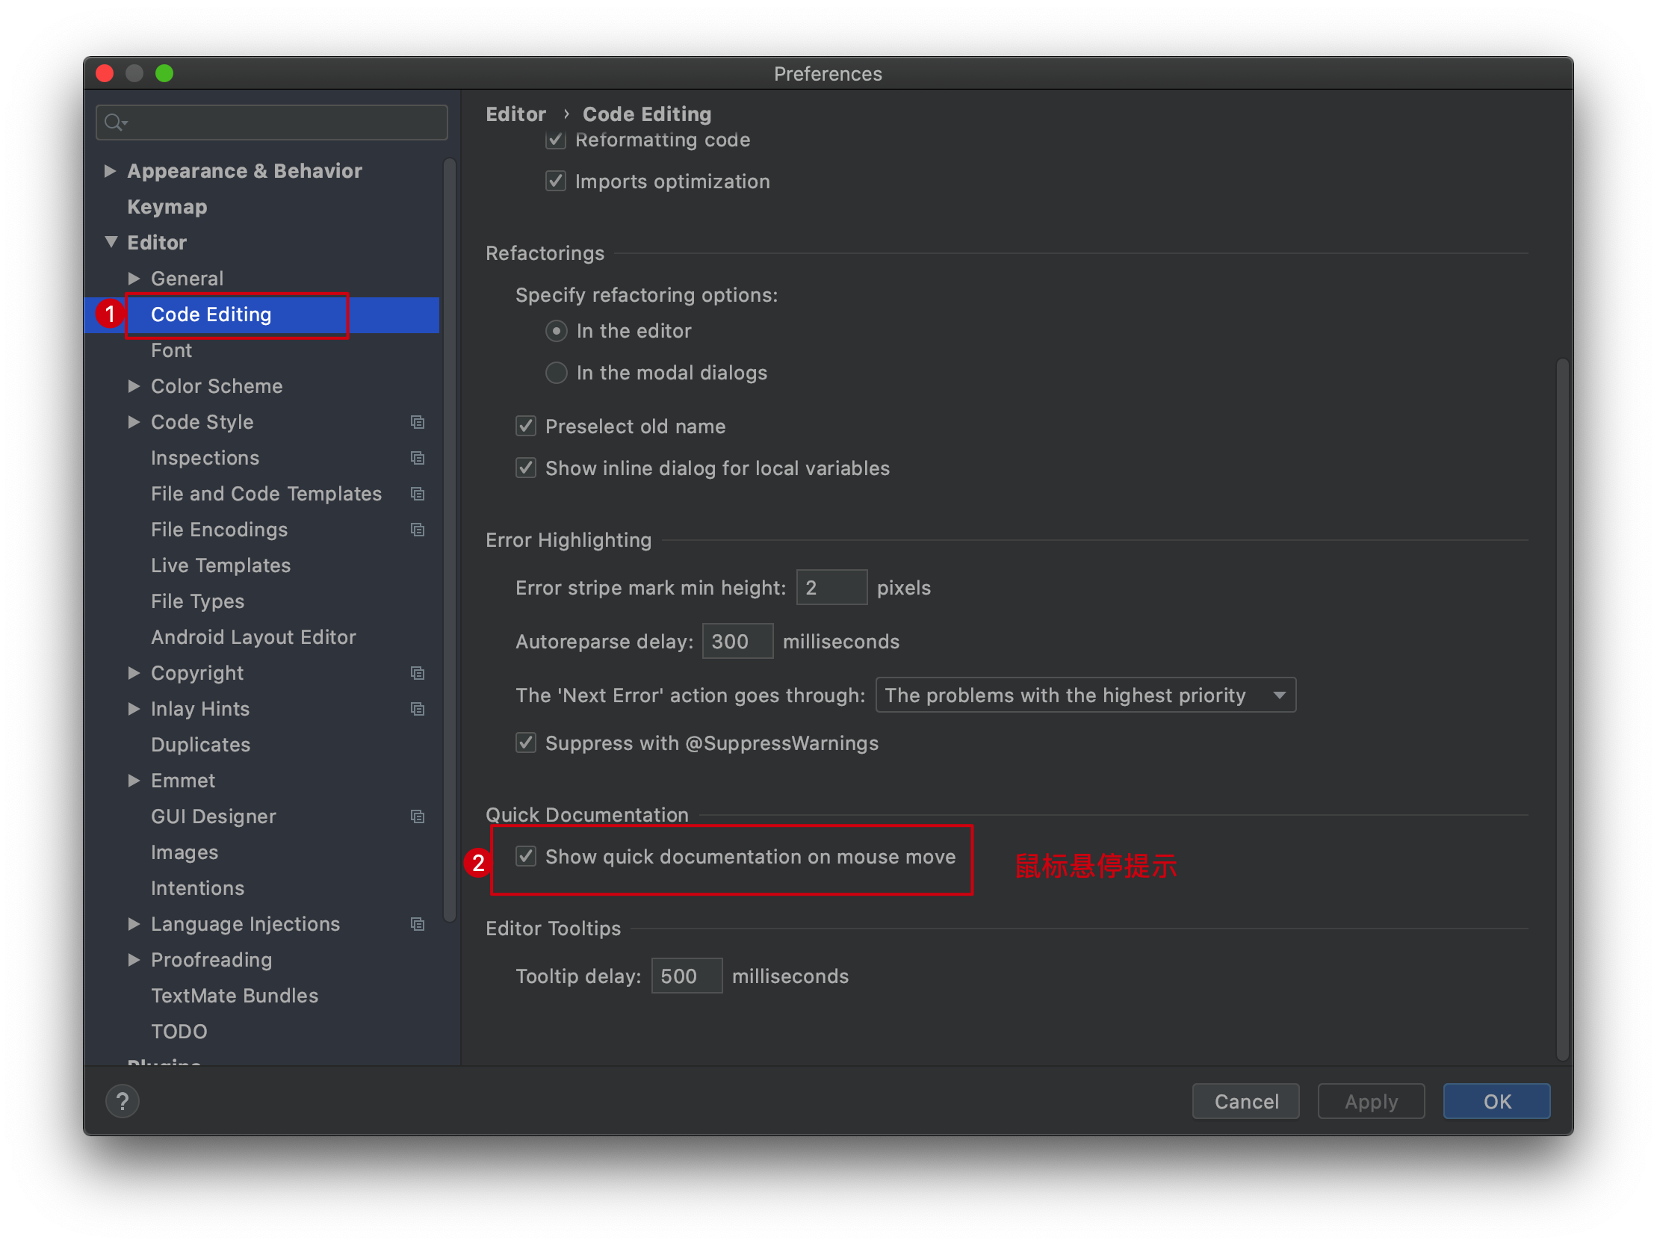Click Error stripe mark min height field
Screen dimensions: 1657x1246
coord(831,588)
